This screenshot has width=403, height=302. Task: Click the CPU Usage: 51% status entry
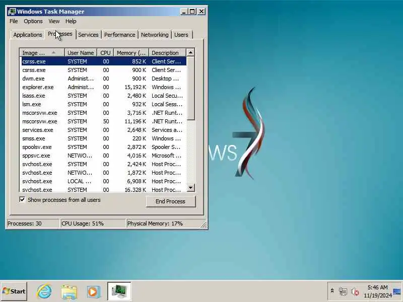(93, 223)
